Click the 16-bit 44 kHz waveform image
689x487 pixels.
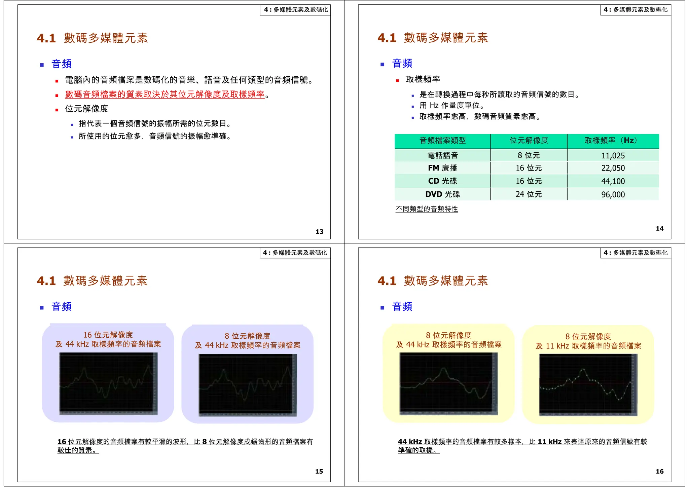click(108, 383)
